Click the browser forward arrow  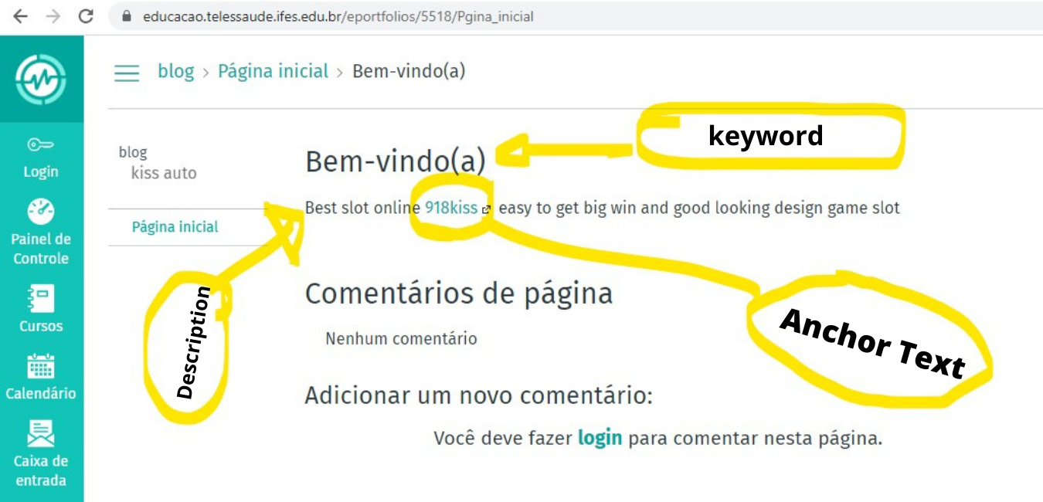click(x=53, y=16)
